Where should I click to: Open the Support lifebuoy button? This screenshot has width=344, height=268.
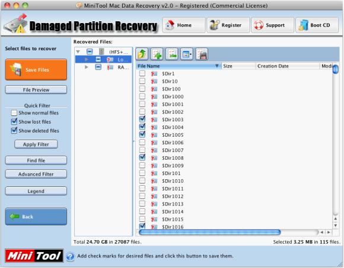[x=272, y=25]
